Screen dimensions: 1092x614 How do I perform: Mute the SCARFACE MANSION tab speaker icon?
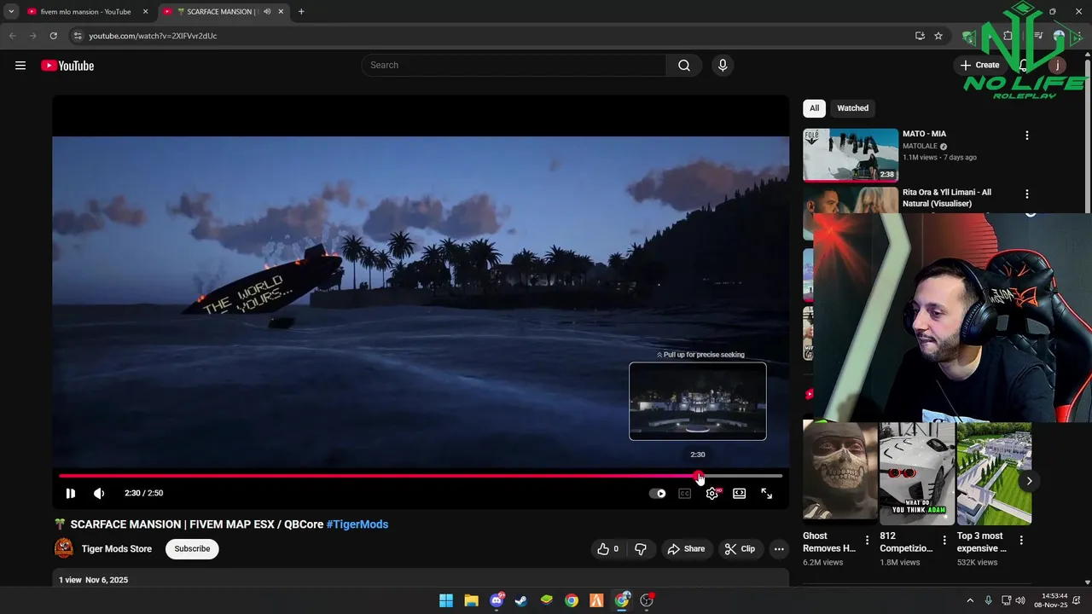click(x=267, y=12)
